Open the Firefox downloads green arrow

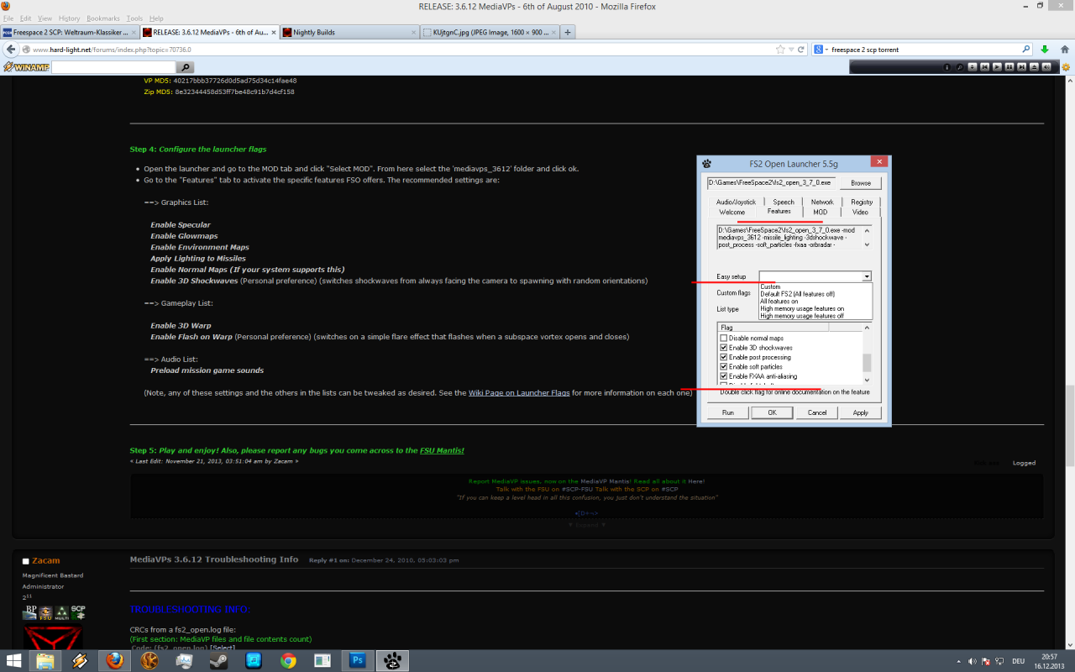(x=1044, y=50)
